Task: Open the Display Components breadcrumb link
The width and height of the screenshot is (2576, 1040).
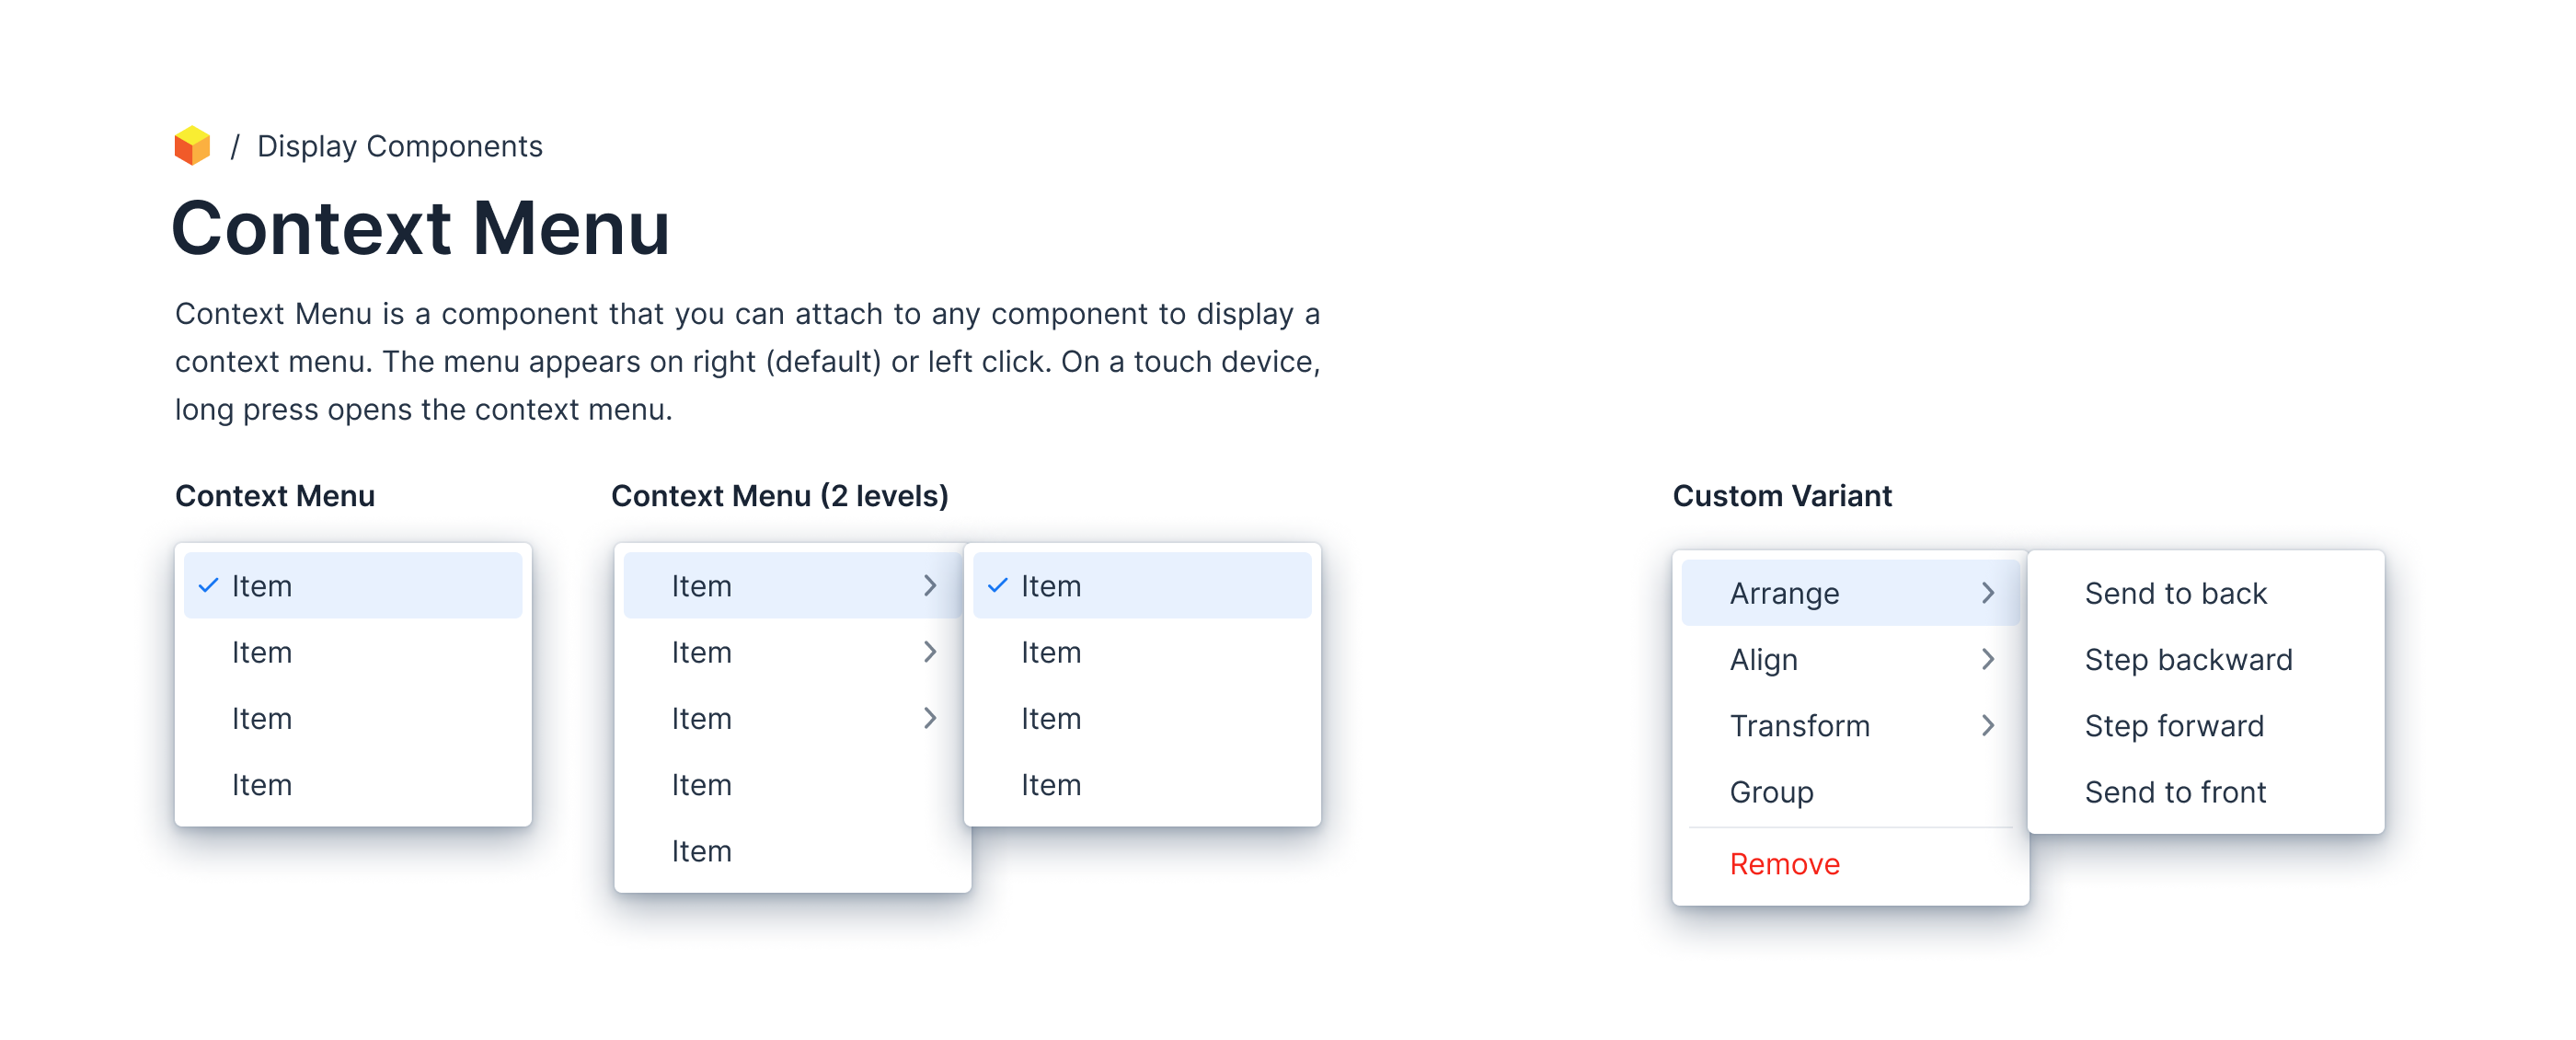Action: pos(399,146)
